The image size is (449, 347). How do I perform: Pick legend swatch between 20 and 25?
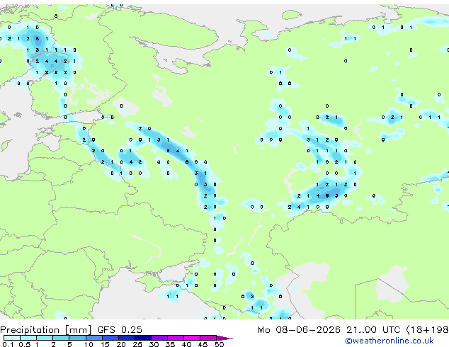(x=126, y=338)
